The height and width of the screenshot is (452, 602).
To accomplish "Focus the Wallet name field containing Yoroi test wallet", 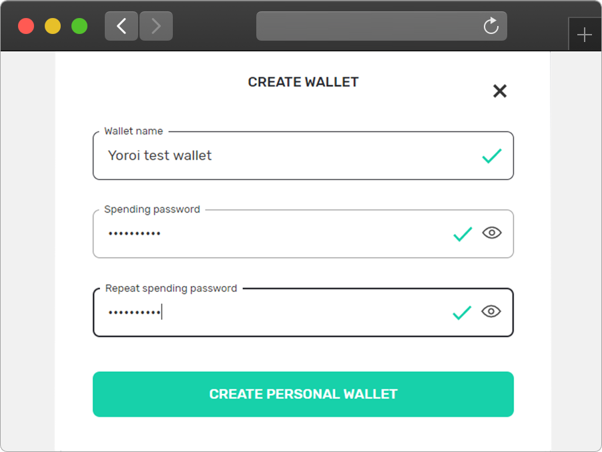I will pos(303,155).
